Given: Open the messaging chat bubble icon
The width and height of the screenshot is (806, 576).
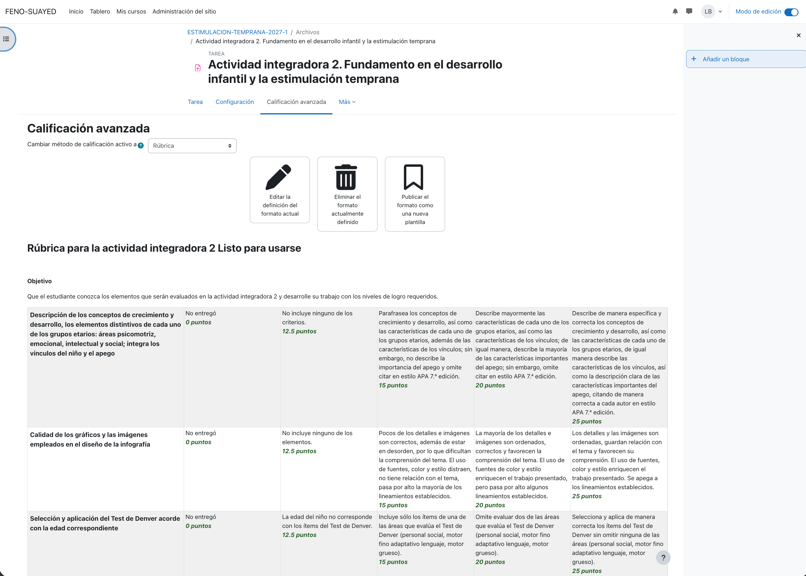Looking at the screenshot, I should pos(689,11).
